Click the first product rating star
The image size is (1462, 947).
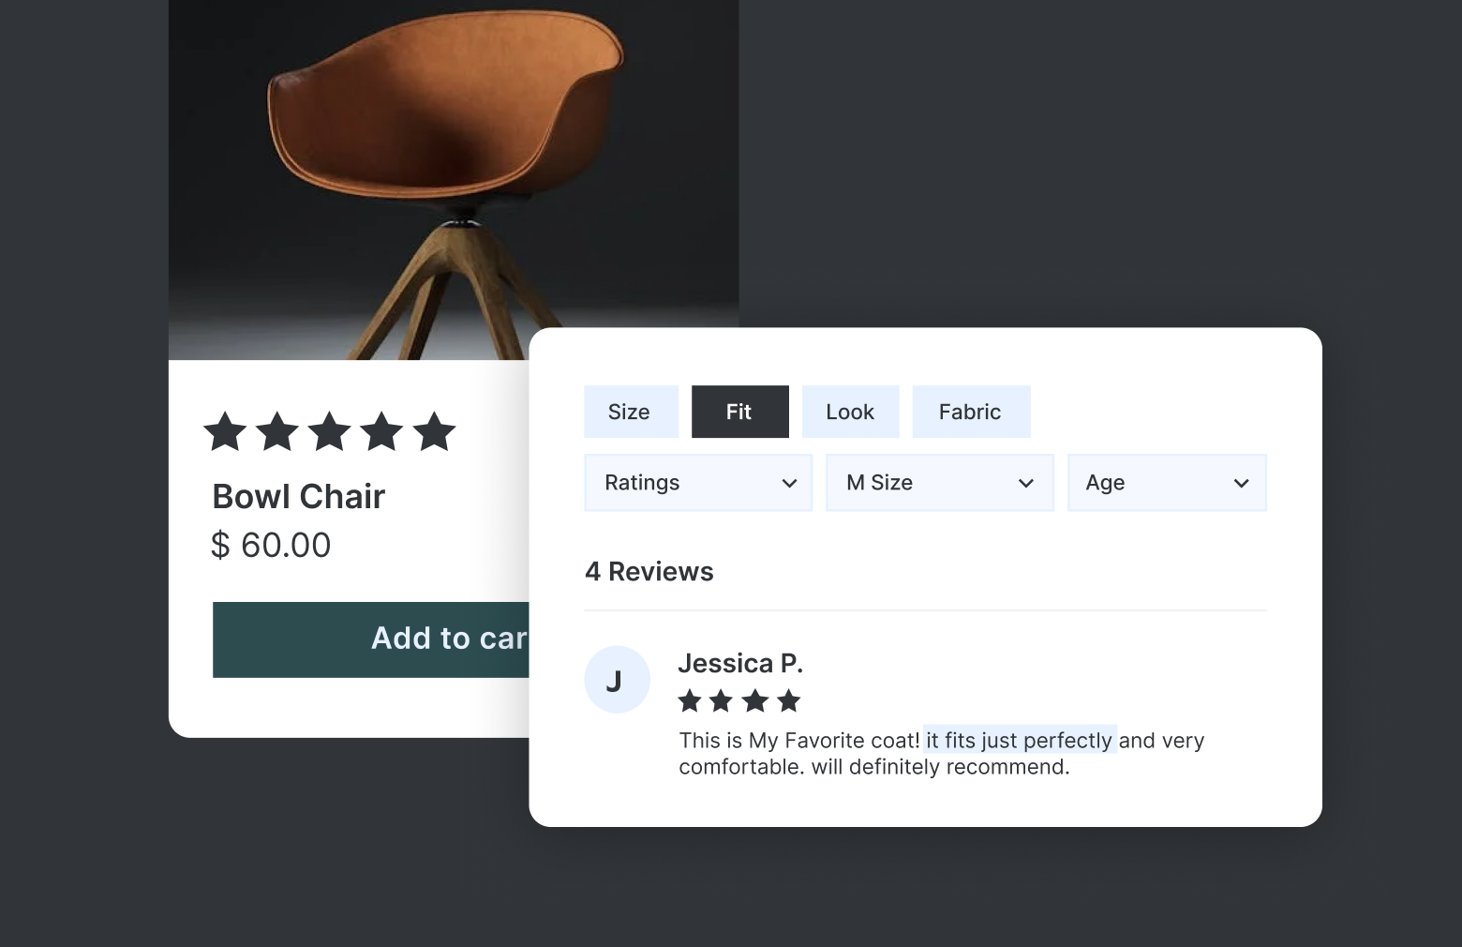(225, 432)
